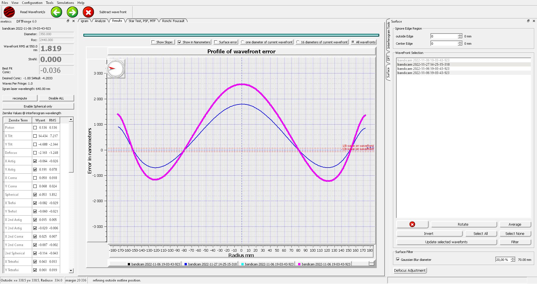Open the Simulations menu
Image resolution: width=537 pixels, height=284 pixels.
(65, 3)
